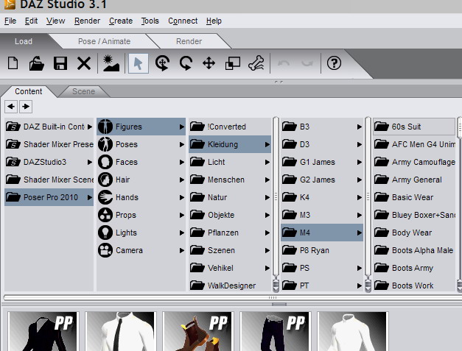The image size is (462, 351).
Task: Switch to the Pose / Animate tab
Action: tap(104, 41)
